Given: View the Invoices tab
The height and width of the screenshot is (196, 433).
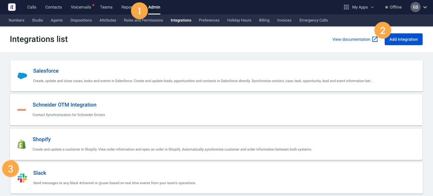Looking at the screenshot, I should (x=285, y=20).
